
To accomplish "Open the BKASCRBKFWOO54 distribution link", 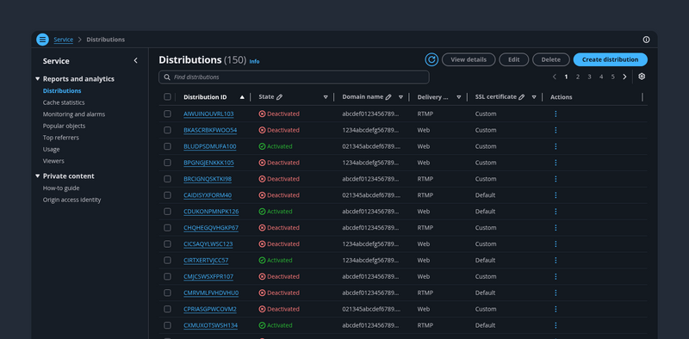I will [210, 130].
